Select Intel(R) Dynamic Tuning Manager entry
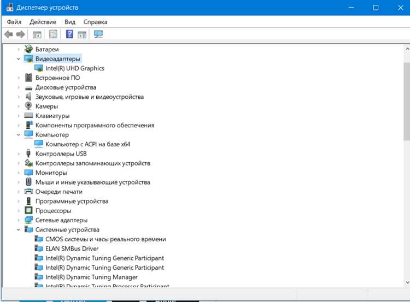410x302 pixels. (91, 277)
